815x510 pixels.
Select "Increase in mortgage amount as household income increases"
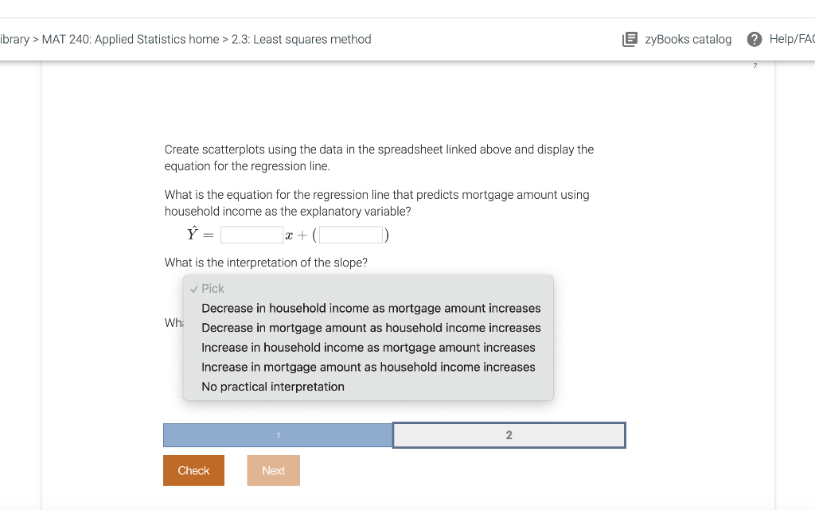pyautogui.click(x=368, y=367)
